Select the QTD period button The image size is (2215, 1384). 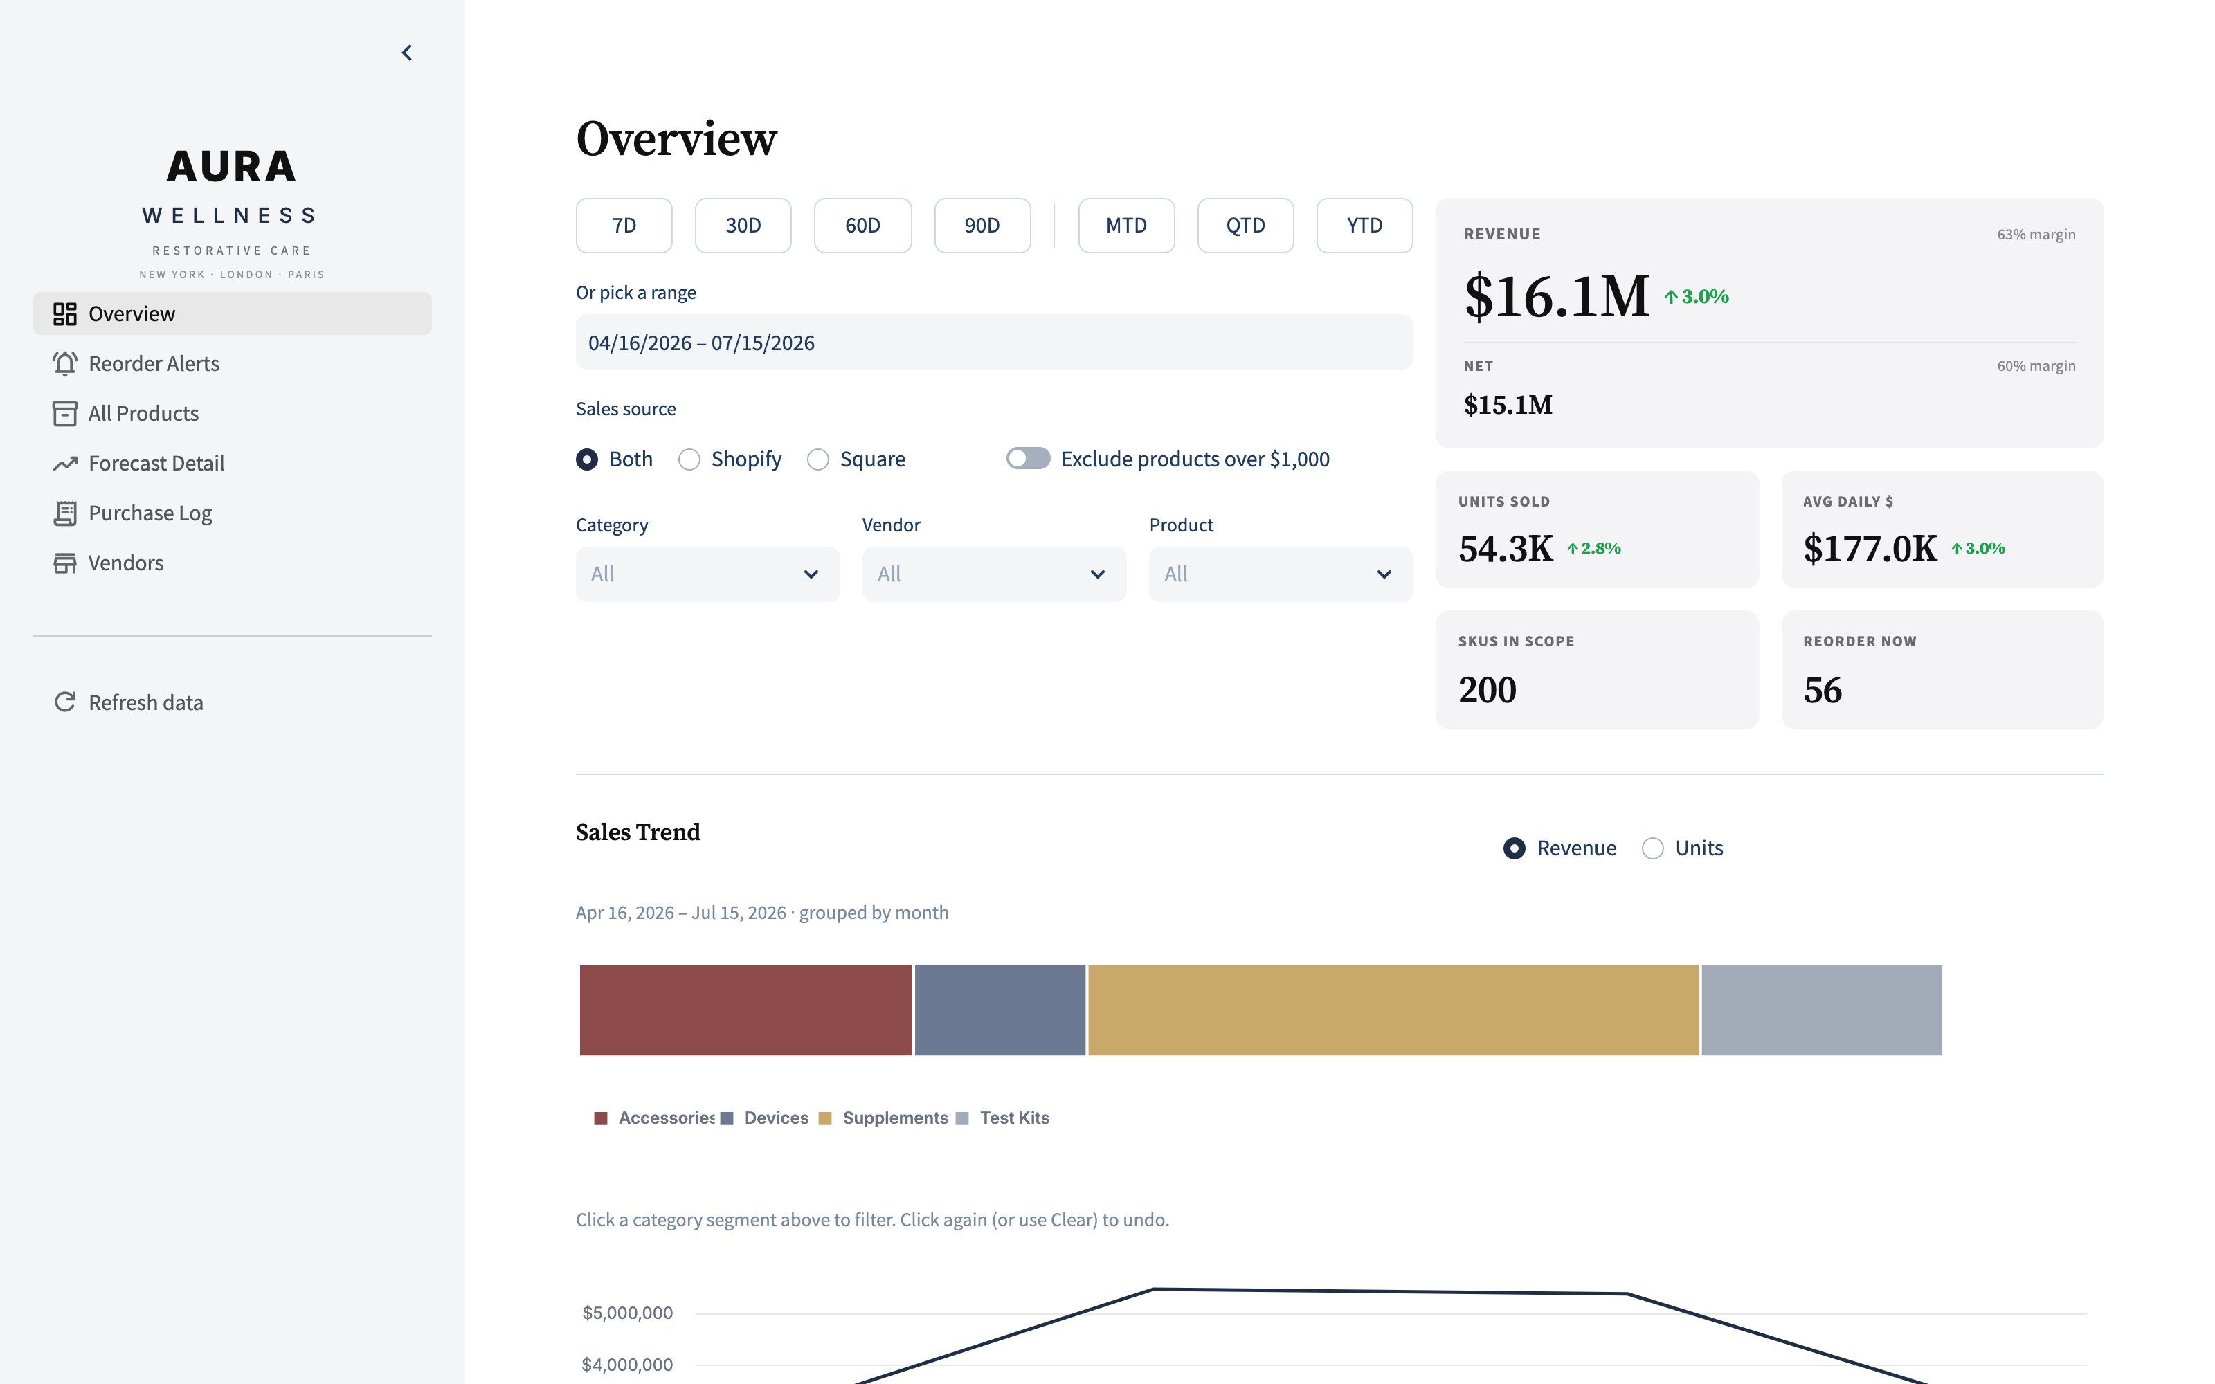coord(1245,225)
